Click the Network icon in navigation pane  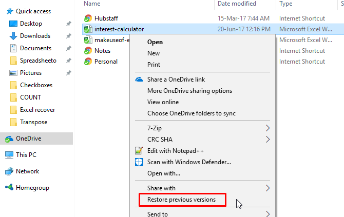pyautogui.click(x=9, y=171)
